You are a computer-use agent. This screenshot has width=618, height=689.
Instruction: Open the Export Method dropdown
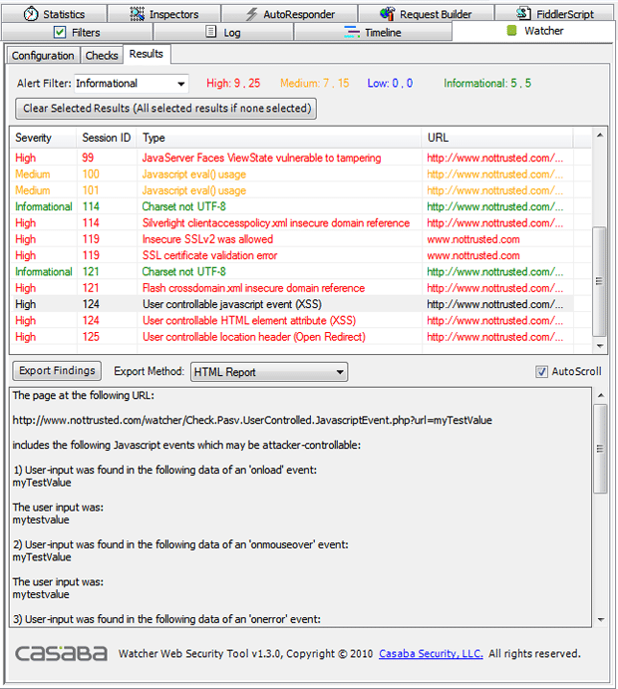339,372
